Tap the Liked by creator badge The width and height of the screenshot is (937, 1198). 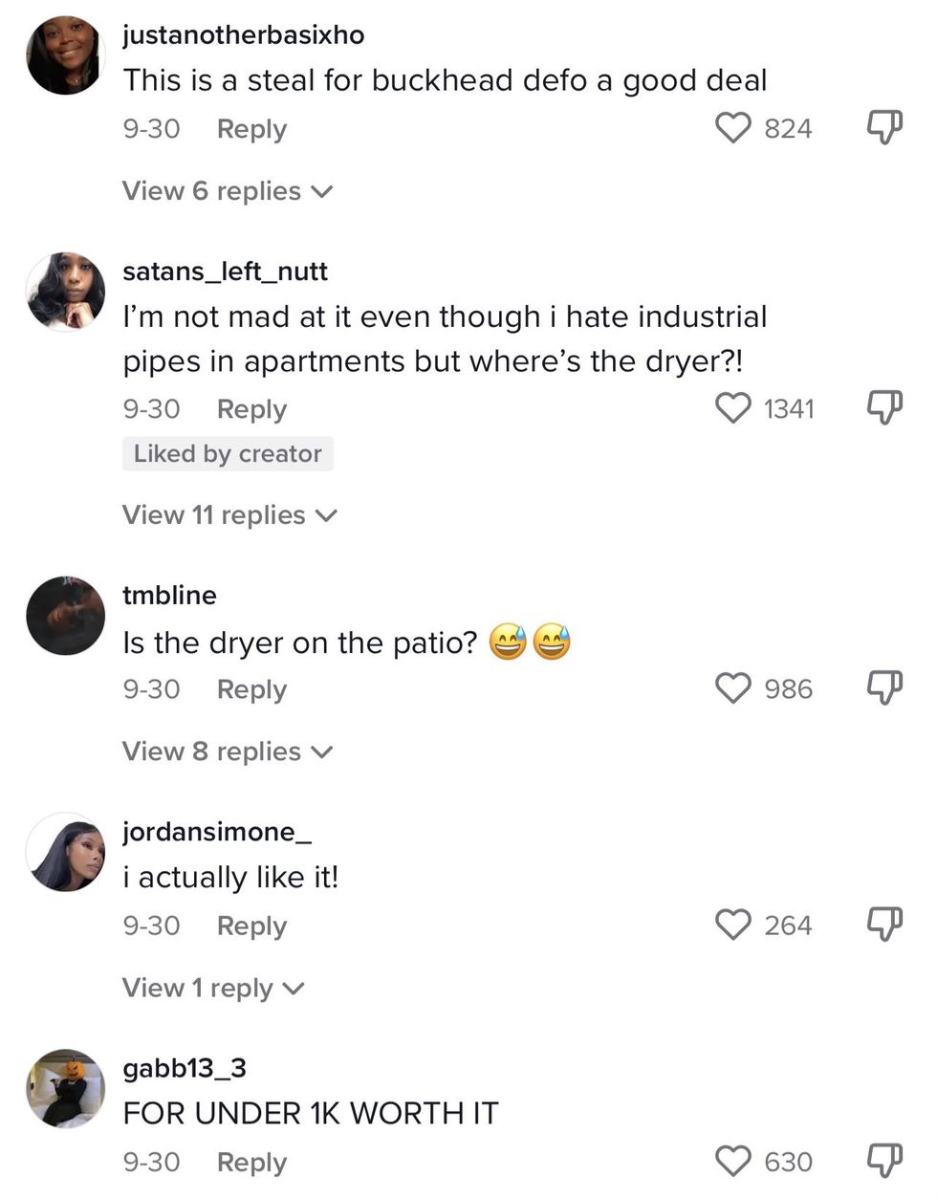pos(228,453)
